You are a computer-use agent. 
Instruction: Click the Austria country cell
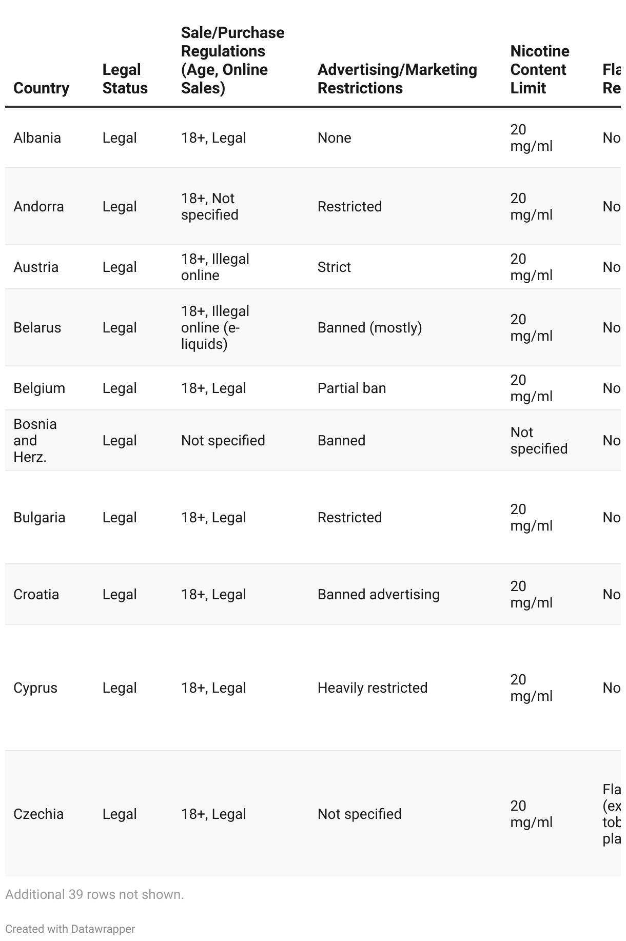36,267
